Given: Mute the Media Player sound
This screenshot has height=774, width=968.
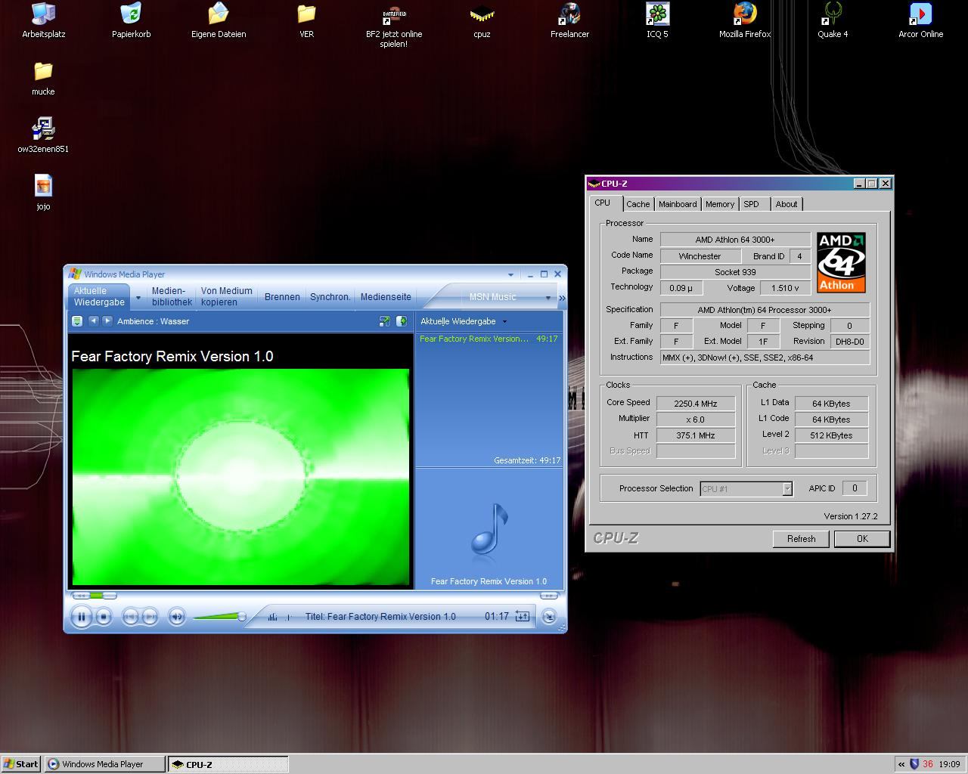Looking at the screenshot, I should [176, 617].
